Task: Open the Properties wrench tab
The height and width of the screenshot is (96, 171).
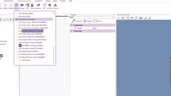Action: [77, 21]
